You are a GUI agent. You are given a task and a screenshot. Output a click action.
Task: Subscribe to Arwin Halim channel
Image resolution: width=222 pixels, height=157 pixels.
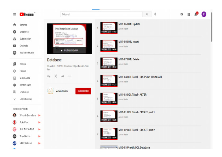tap(83, 91)
